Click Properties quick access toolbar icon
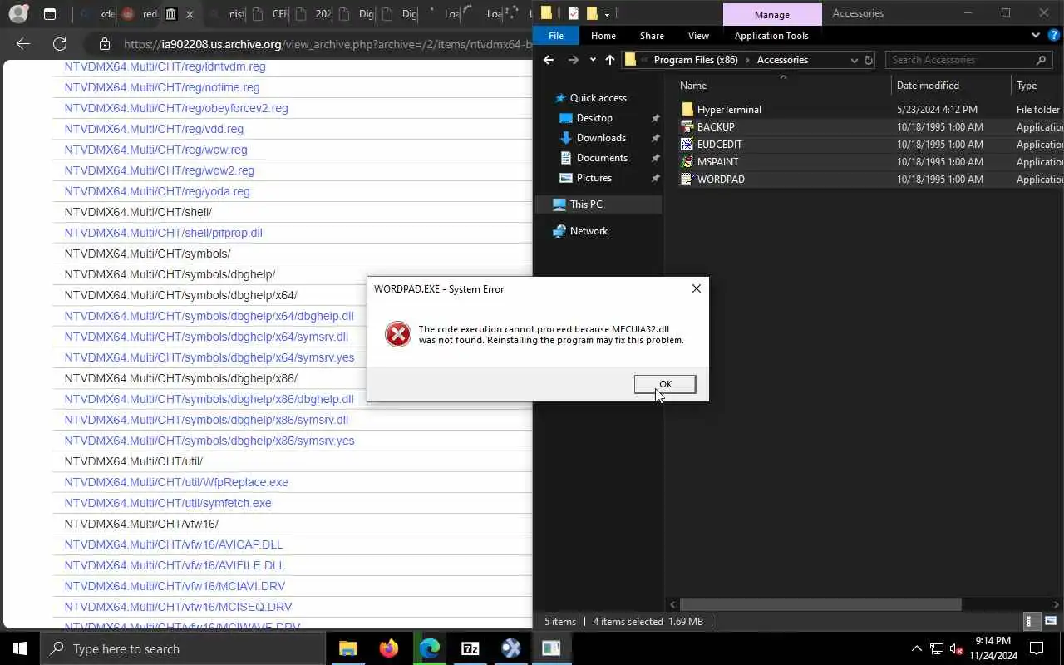1064x665 pixels. [574, 13]
